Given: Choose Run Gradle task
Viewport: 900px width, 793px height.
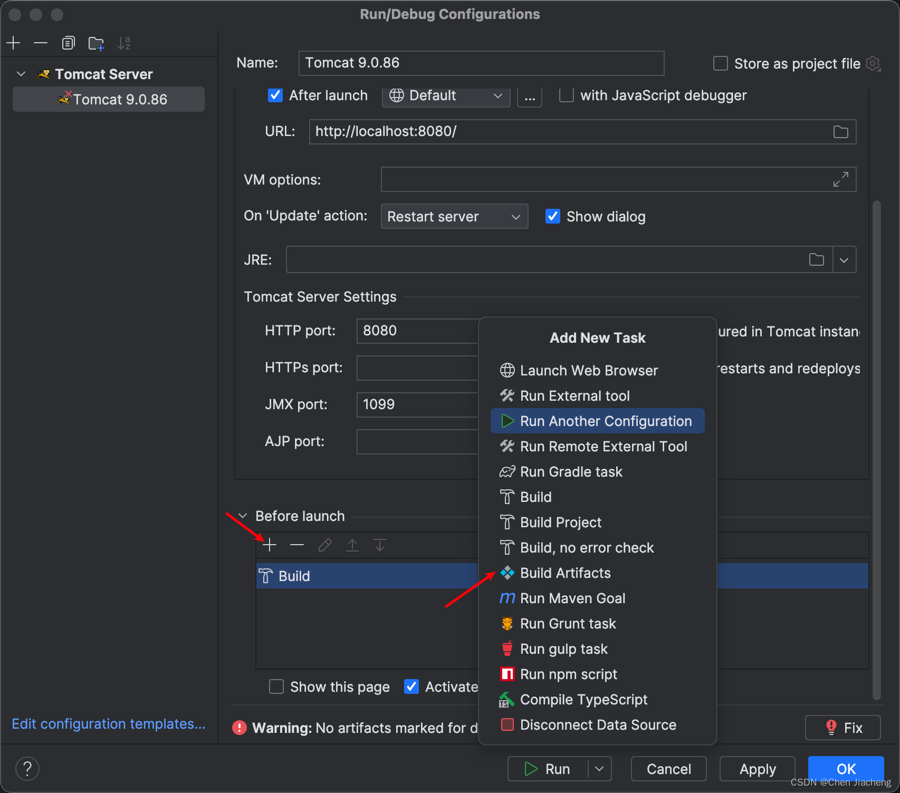Looking at the screenshot, I should tap(598, 472).
